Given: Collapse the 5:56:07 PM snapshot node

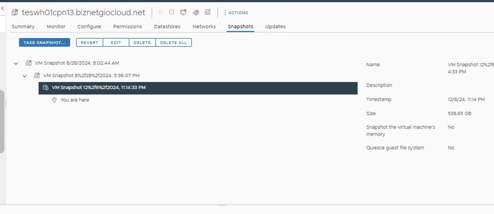Looking at the screenshot, I should [x=25, y=76].
